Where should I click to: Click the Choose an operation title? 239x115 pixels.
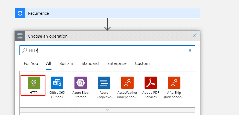pos(48,36)
